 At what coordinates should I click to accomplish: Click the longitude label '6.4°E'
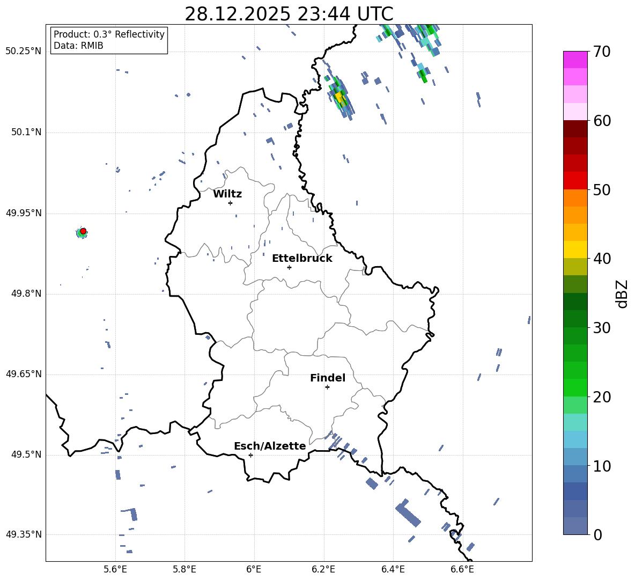(393, 570)
